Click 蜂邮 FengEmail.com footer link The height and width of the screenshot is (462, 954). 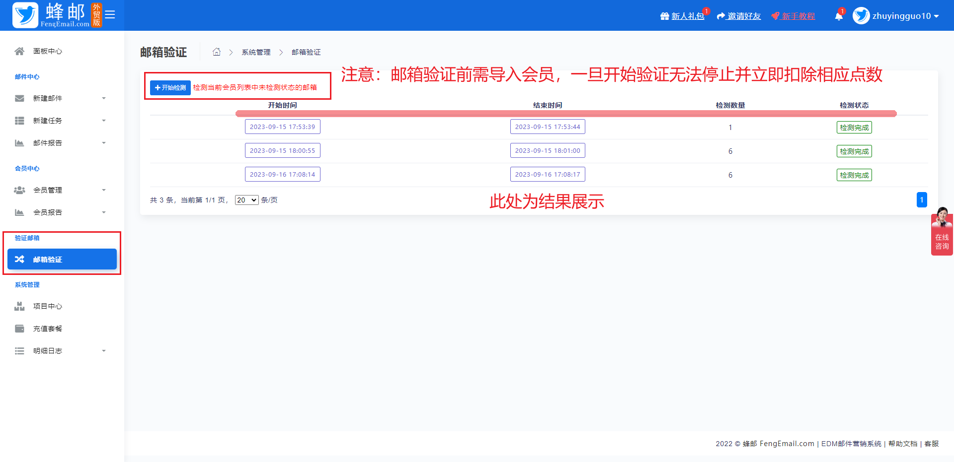pyautogui.click(x=779, y=444)
